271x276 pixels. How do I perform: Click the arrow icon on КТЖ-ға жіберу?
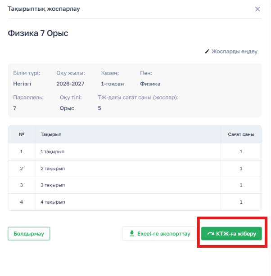tap(211, 234)
